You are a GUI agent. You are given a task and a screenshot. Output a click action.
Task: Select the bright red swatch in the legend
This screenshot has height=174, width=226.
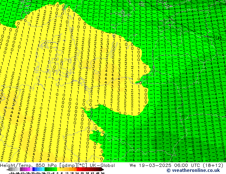coord(78,169)
